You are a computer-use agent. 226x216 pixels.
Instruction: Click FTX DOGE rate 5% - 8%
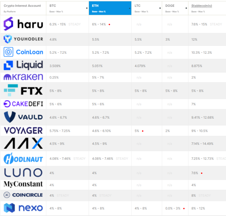[171, 91]
